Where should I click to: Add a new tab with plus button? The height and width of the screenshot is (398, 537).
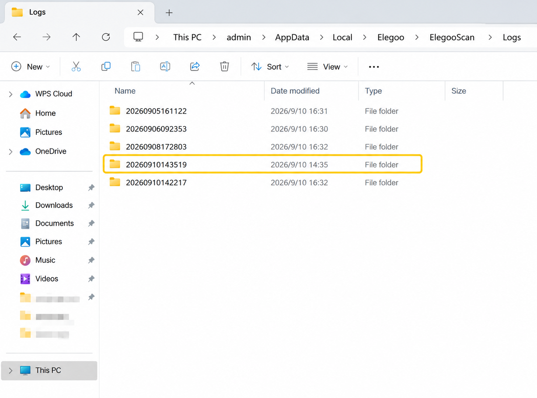[169, 13]
